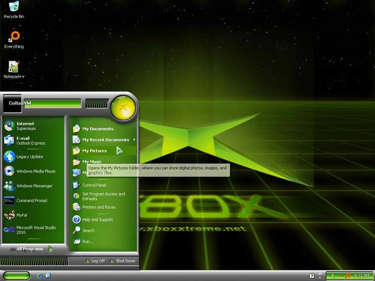Open Control Panel
The width and height of the screenshot is (375, 281).
pyautogui.click(x=104, y=185)
